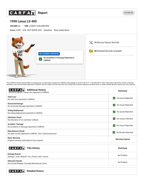Click the CAR FOX mascot image

[22, 57]
